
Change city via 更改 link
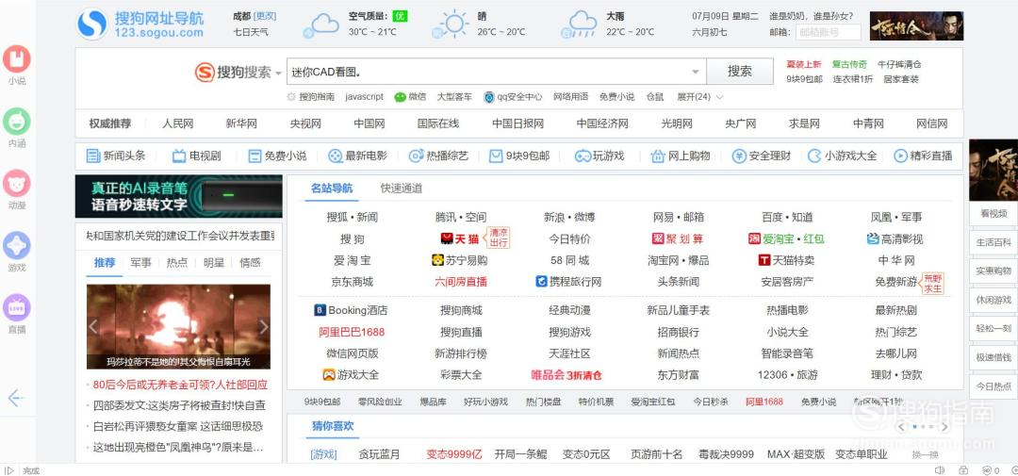pyautogui.click(x=264, y=16)
